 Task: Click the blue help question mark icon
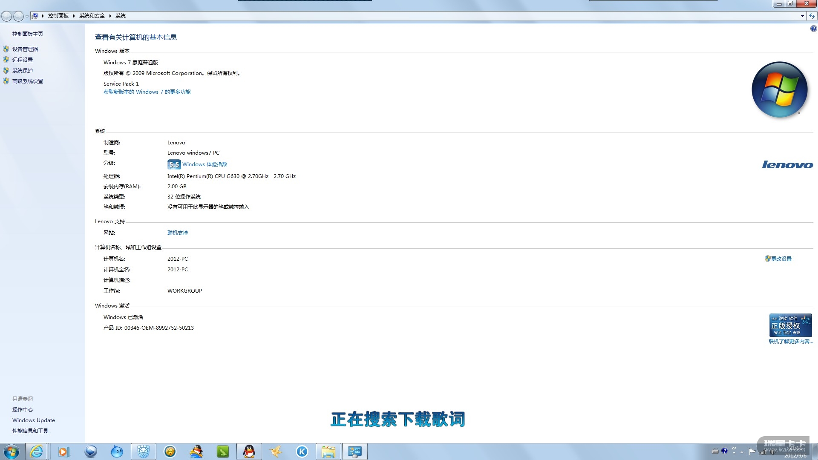[813, 29]
